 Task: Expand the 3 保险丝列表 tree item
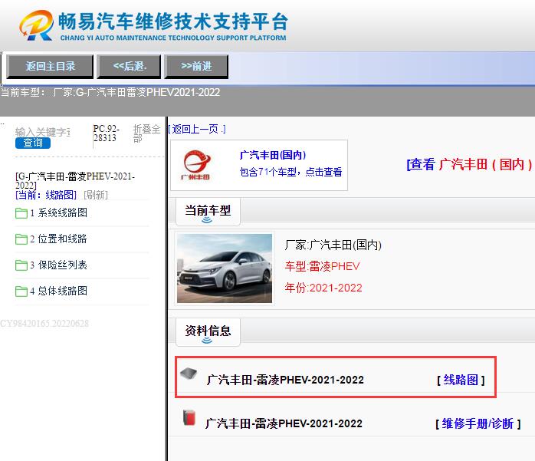coord(58,265)
